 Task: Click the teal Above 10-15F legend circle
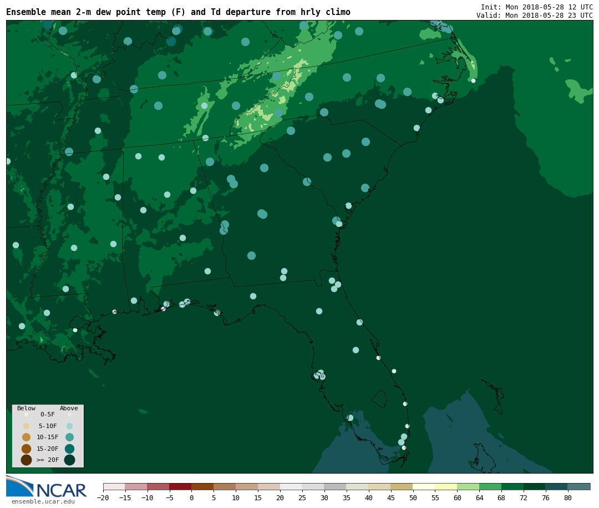click(x=69, y=437)
